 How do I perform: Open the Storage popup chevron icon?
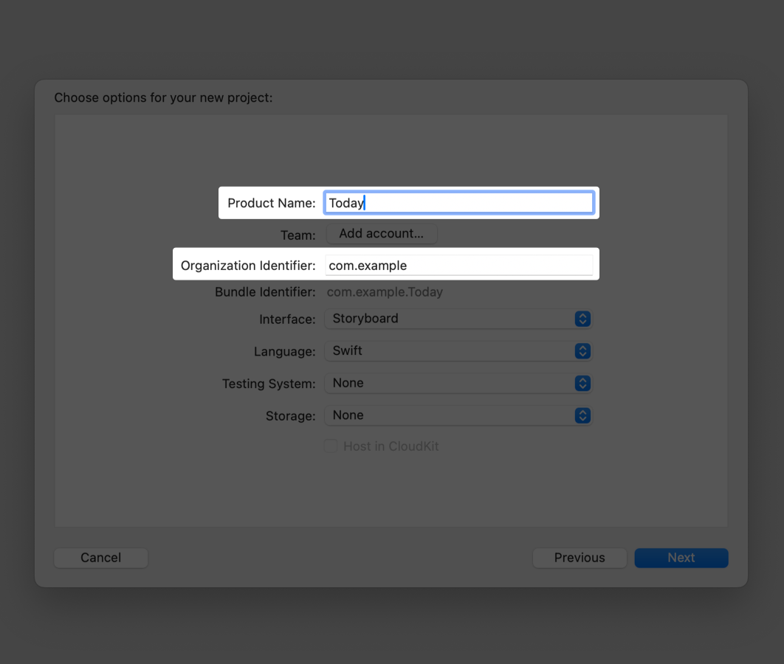point(582,415)
